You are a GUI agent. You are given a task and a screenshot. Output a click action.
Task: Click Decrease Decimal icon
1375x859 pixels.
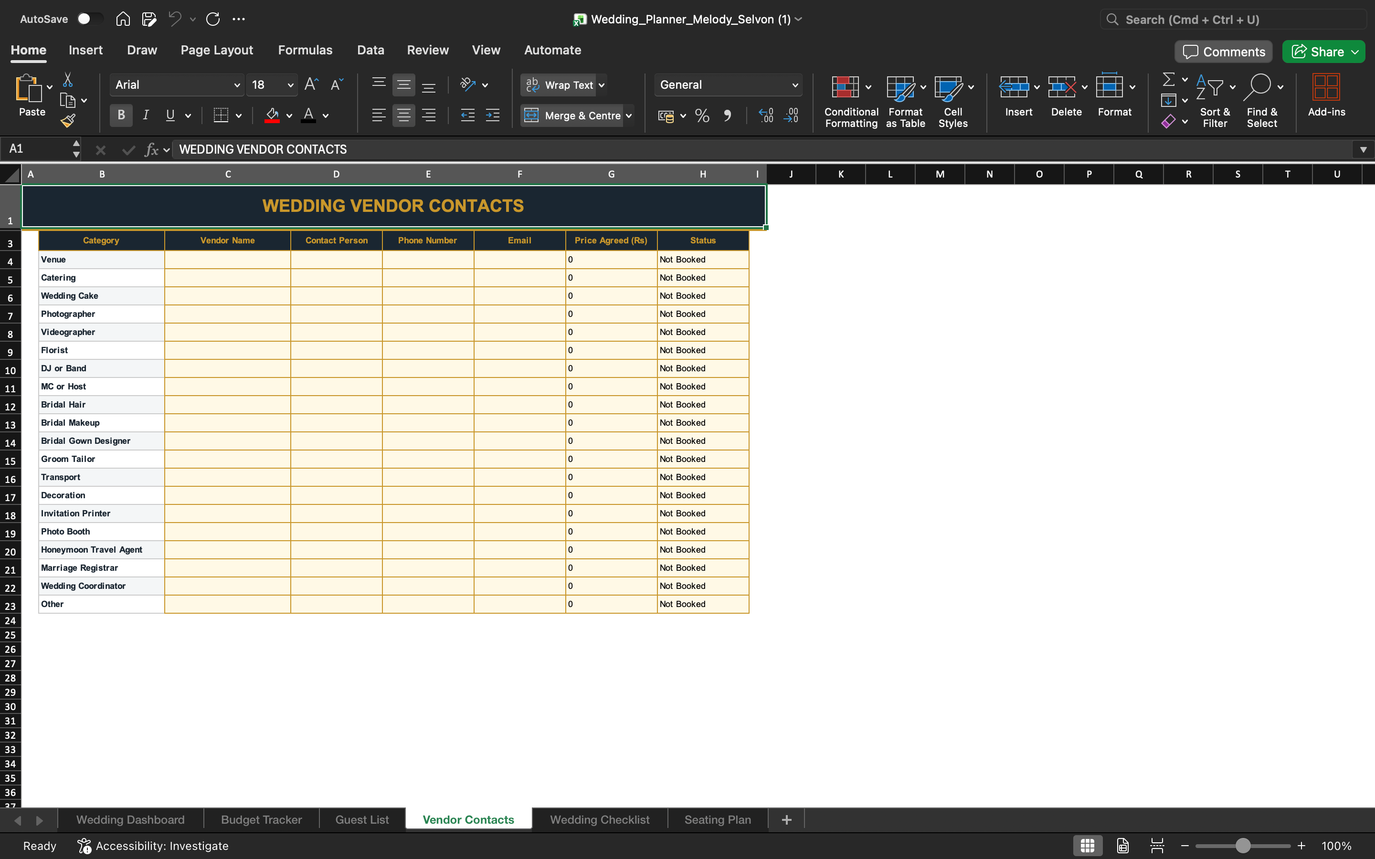791,116
